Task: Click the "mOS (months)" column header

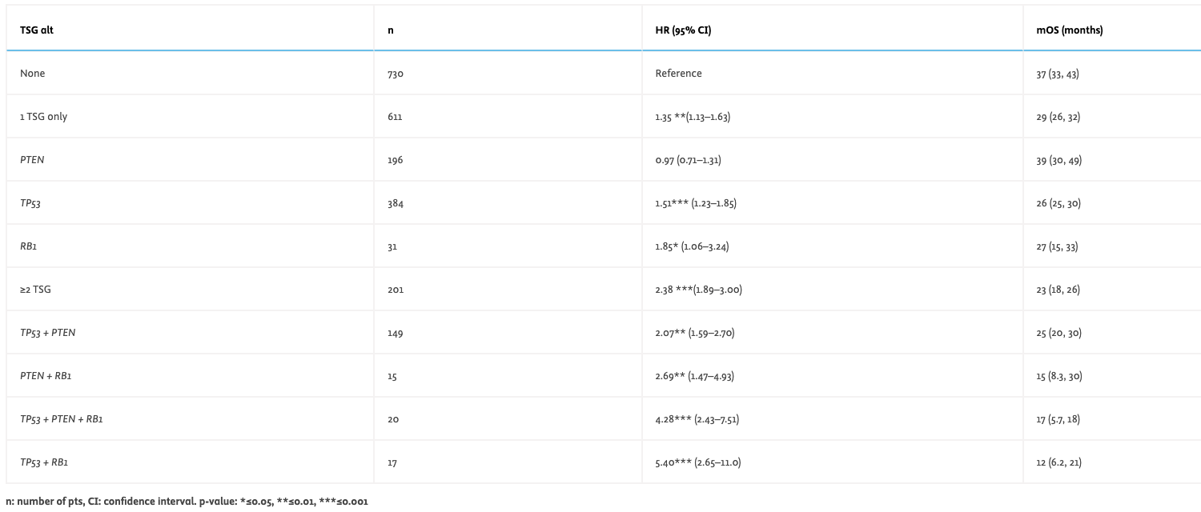Action: click(x=1069, y=30)
